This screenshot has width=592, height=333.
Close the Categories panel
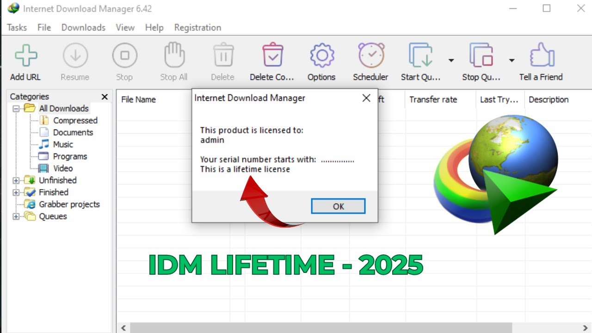coord(105,97)
